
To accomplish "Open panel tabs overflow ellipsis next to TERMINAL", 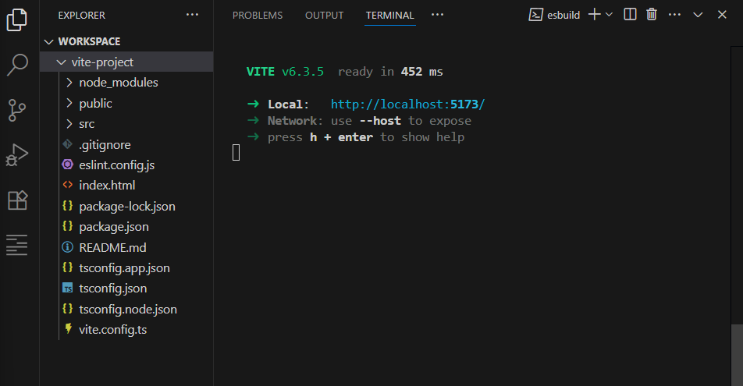I will [x=437, y=15].
